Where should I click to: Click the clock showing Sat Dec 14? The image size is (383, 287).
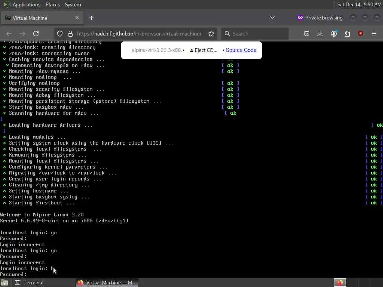[359, 4]
